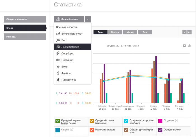This screenshot has height=137, width=196.
Task: Click the Лыжи беговые dropdown selector button
Action: point(69,19)
